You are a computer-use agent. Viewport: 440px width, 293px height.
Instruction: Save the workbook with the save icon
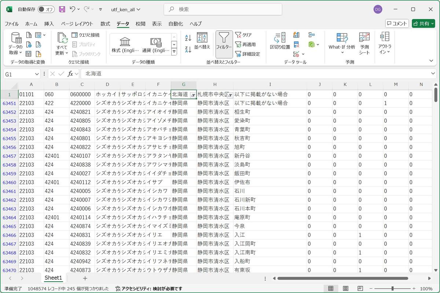point(62,9)
